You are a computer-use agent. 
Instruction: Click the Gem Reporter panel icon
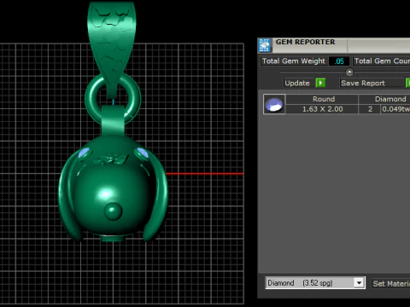(265, 45)
